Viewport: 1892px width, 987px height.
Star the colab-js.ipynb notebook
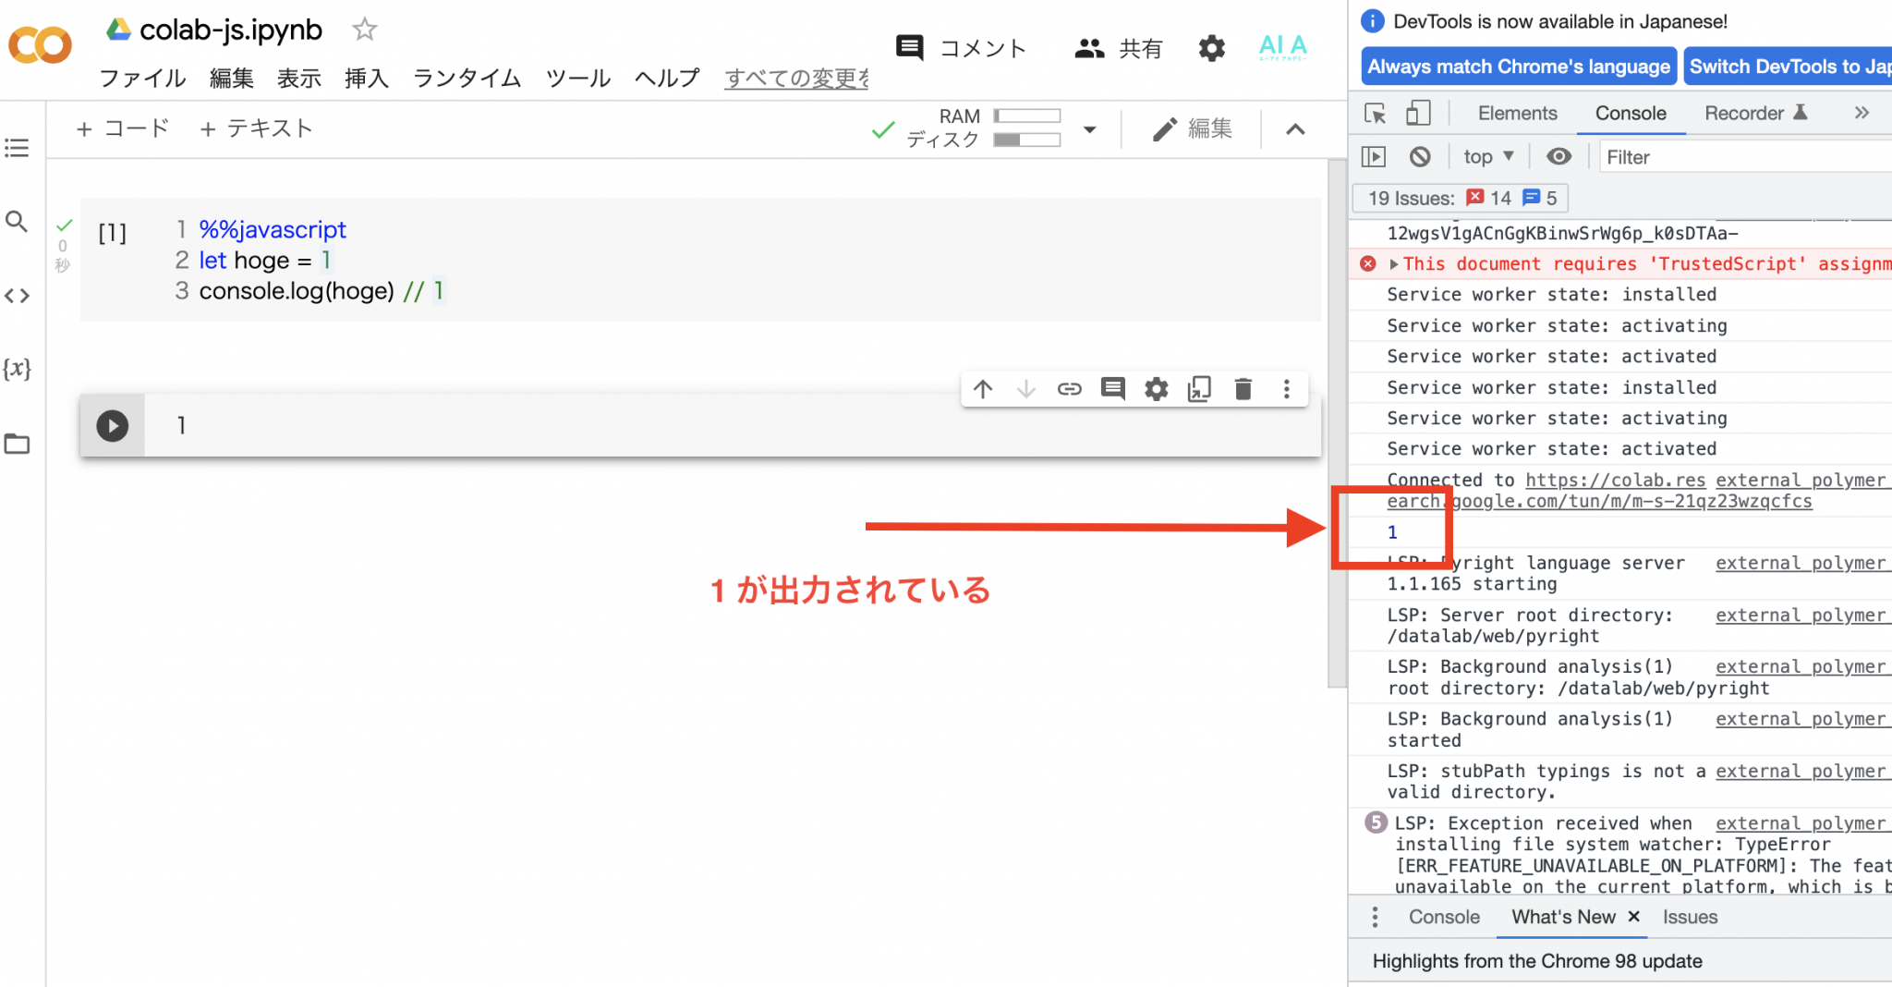[365, 30]
